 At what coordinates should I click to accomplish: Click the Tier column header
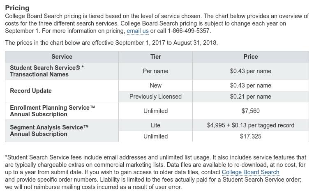[156, 57]
